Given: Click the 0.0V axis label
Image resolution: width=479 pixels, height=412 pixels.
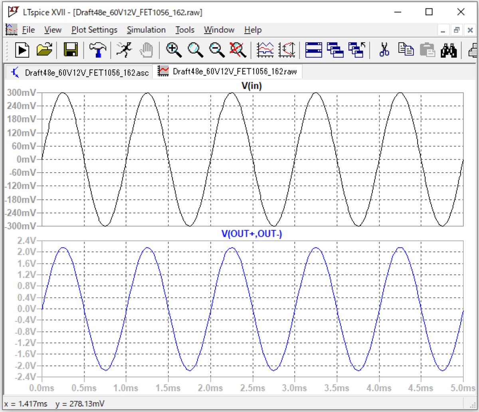Looking at the screenshot, I should 28,309.
